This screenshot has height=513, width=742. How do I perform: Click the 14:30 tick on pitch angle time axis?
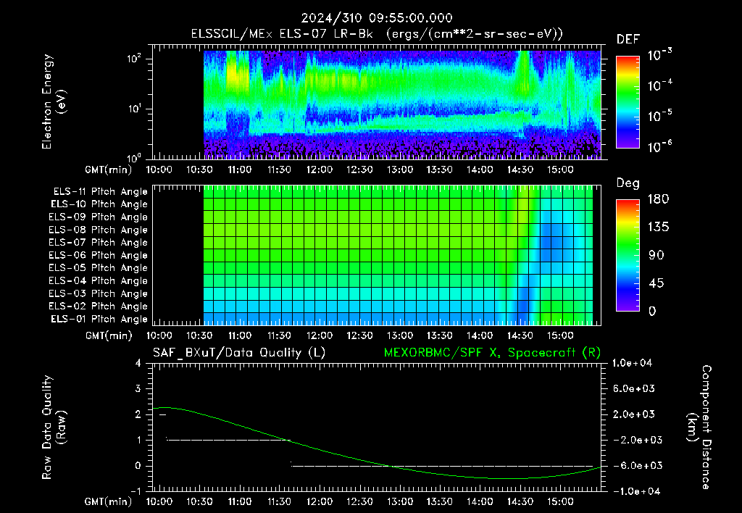click(x=520, y=335)
